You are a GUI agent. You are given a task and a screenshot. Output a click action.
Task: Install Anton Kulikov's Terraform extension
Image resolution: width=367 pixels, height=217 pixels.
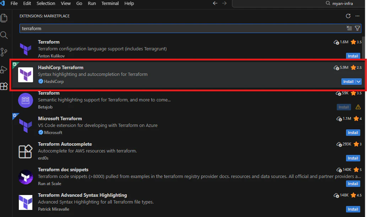[x=353, y=56]
